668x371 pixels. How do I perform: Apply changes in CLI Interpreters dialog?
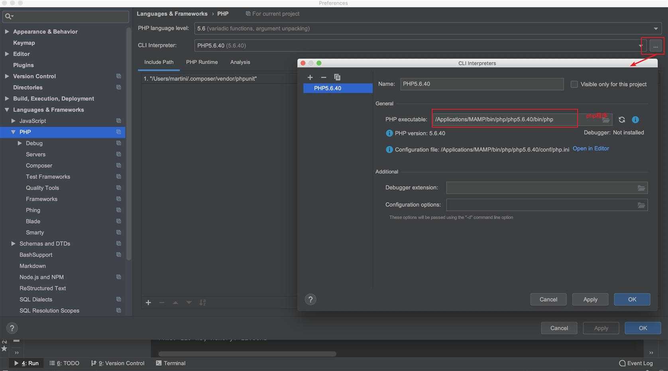click(590, 299)
